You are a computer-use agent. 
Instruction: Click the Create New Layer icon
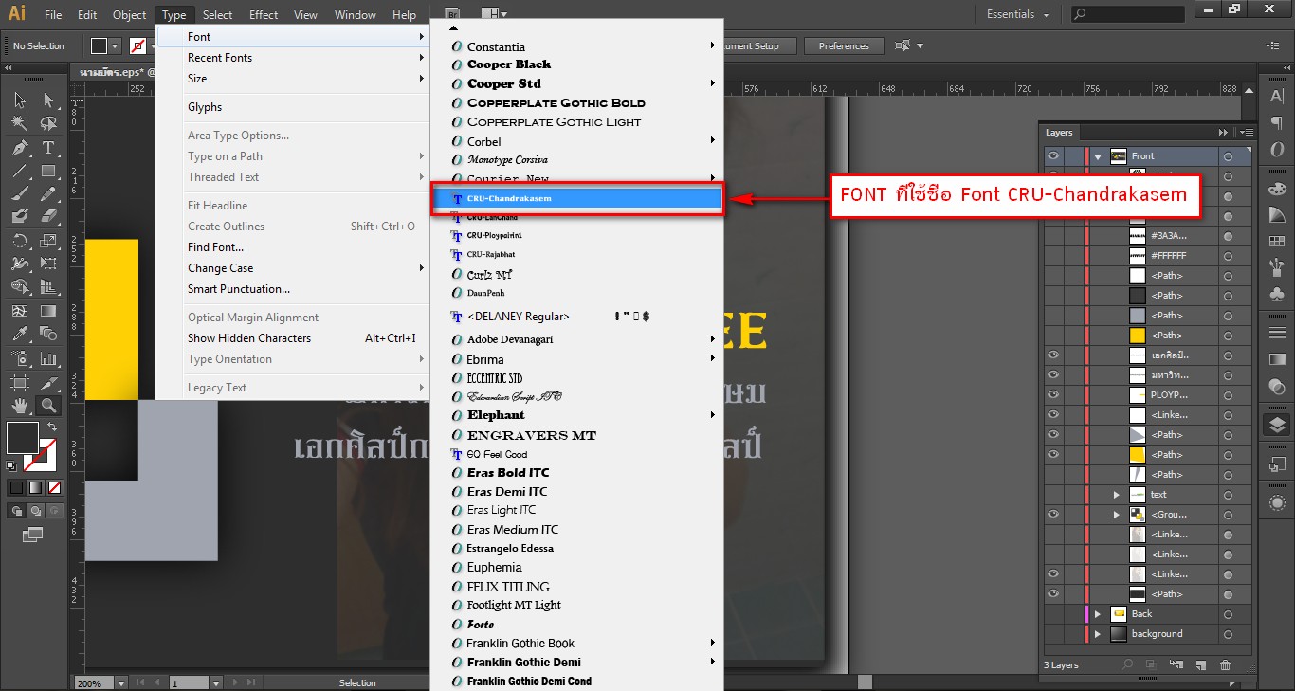click(1200, 665)
